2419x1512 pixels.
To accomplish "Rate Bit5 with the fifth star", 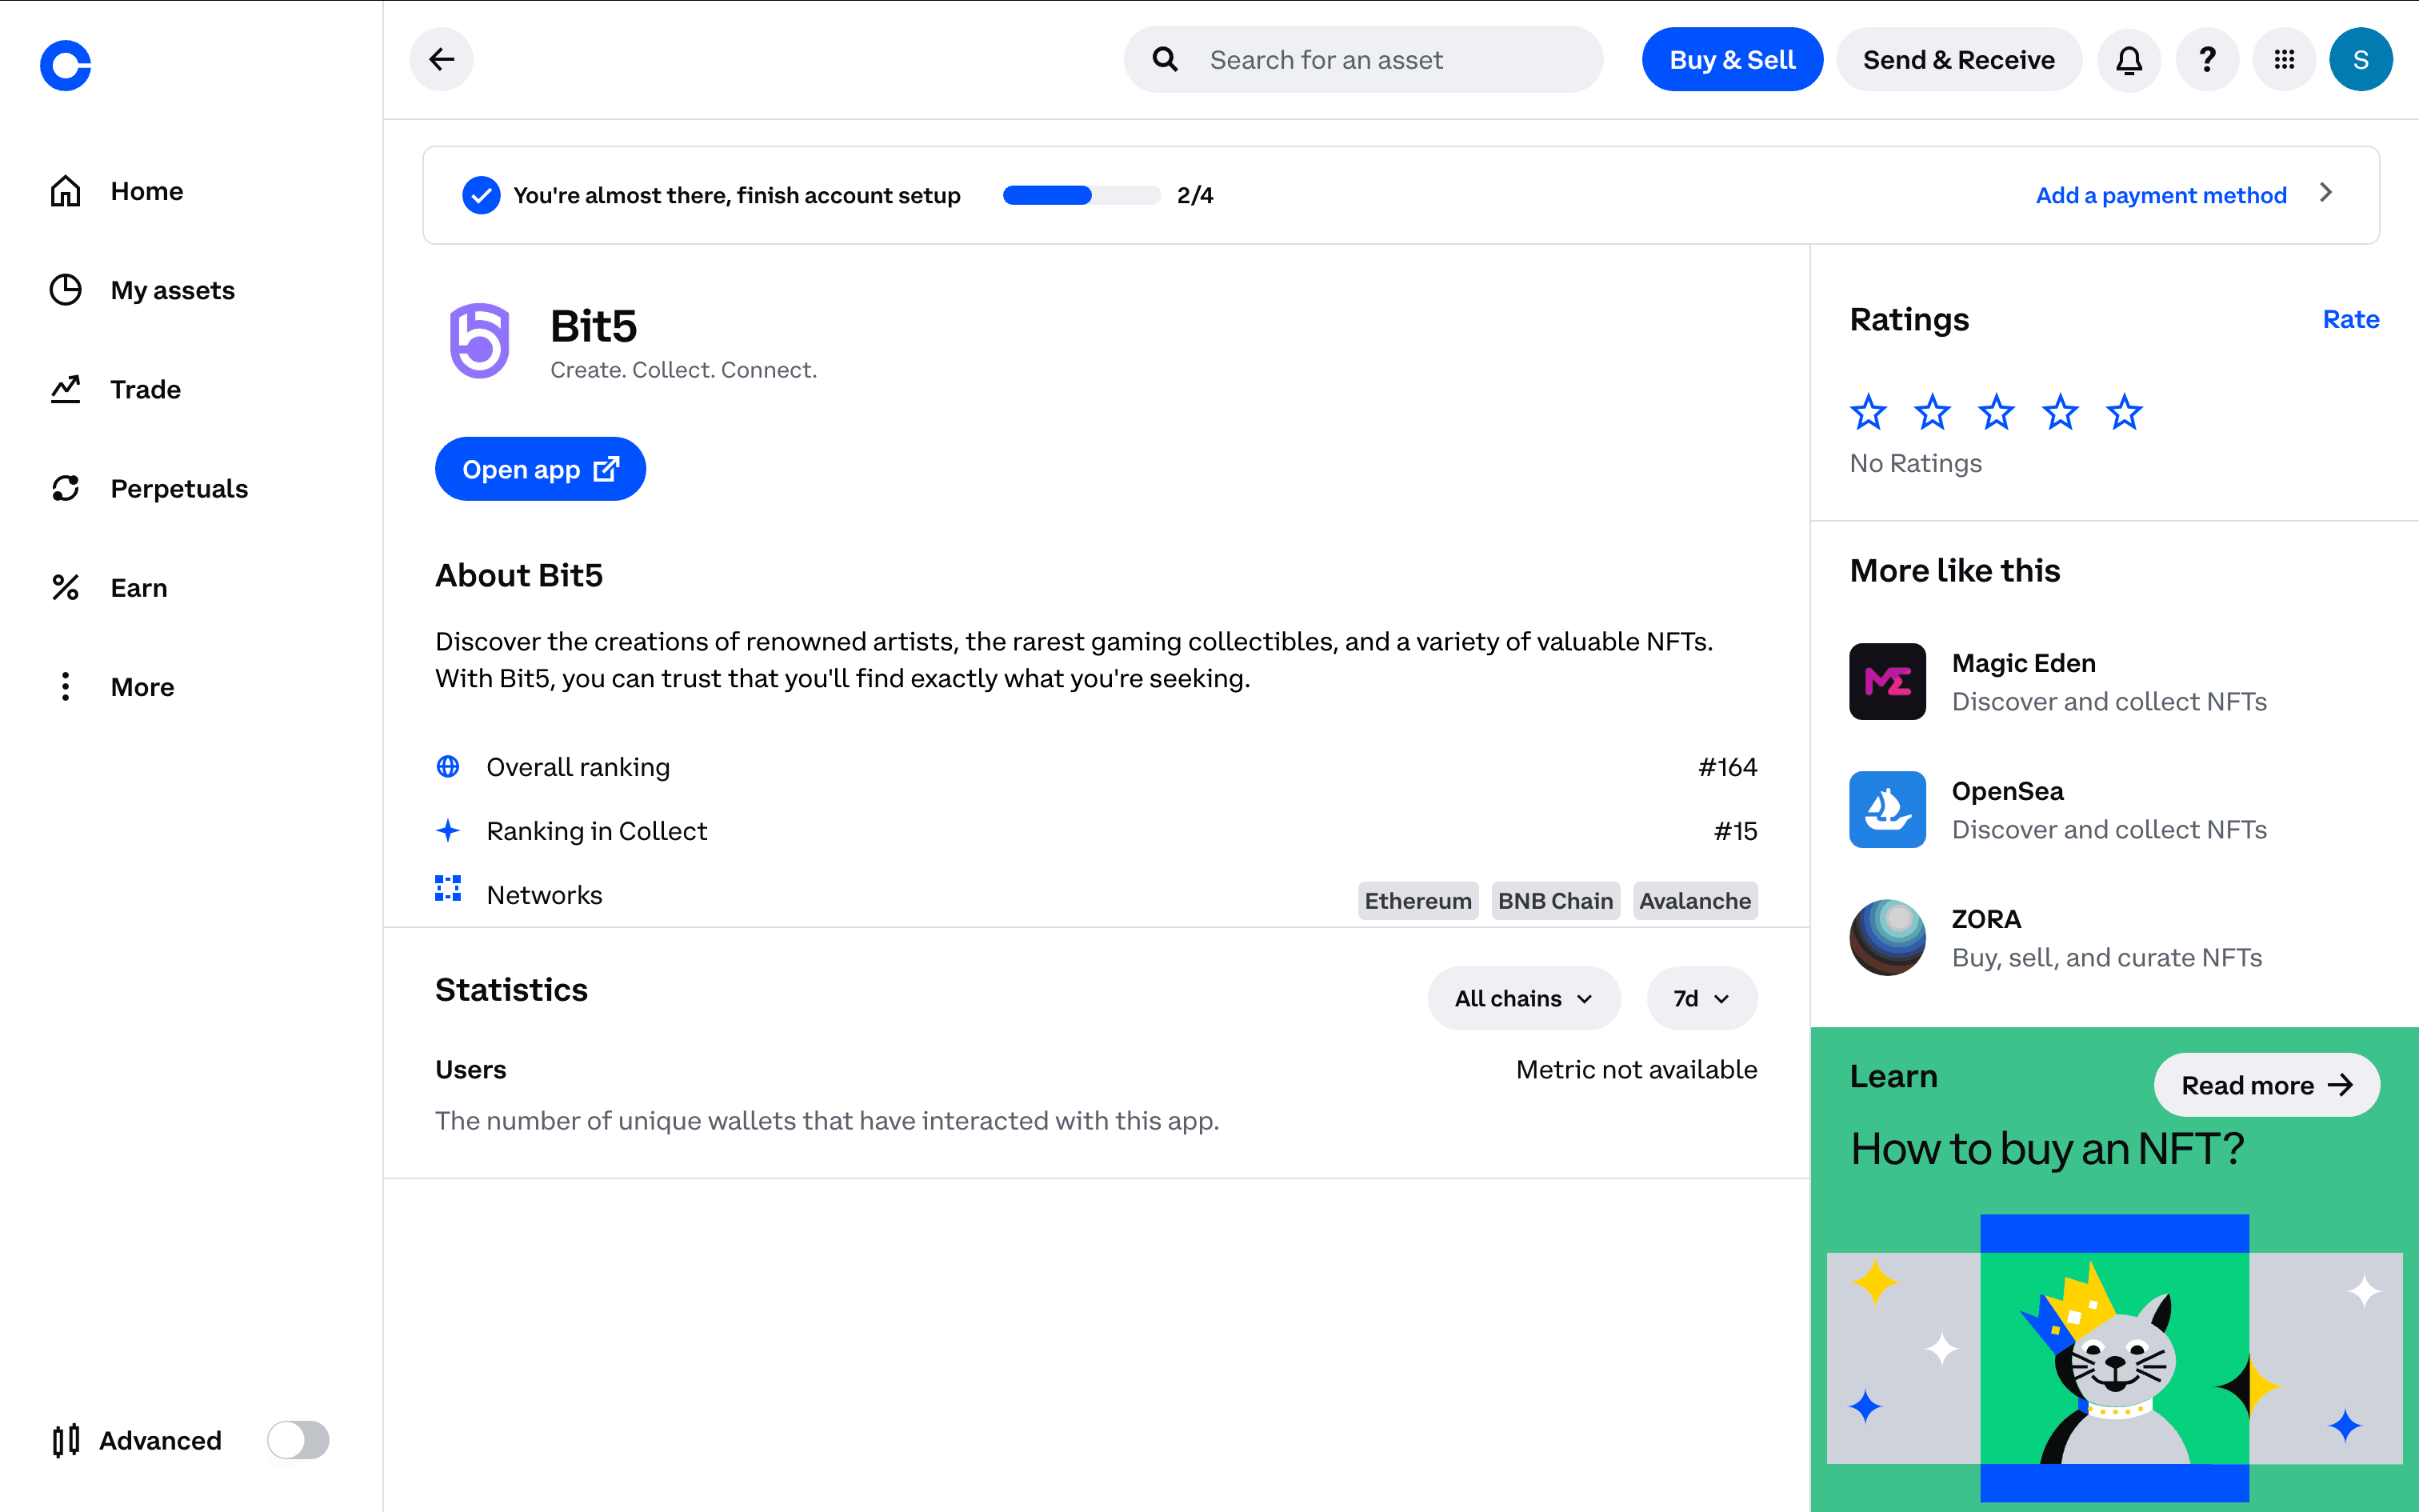I will point(2124,412).
